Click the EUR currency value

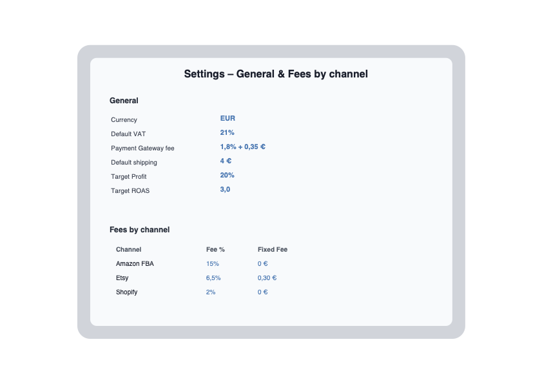(x=227, y=119)
